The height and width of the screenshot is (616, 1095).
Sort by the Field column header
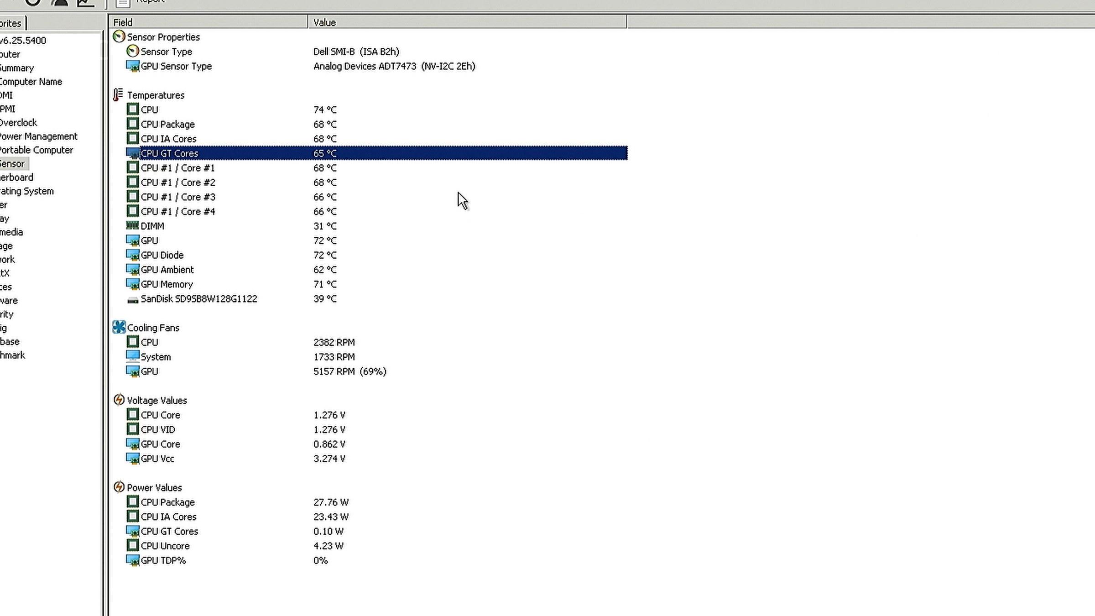point(208,22)
